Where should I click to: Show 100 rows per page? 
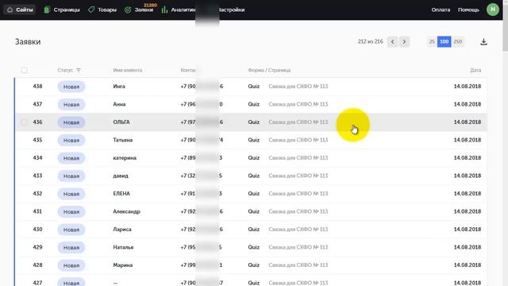(x=444, y=41)
